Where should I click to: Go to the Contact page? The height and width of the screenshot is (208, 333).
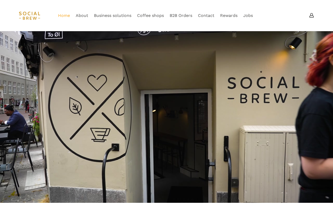pos(206,16)
